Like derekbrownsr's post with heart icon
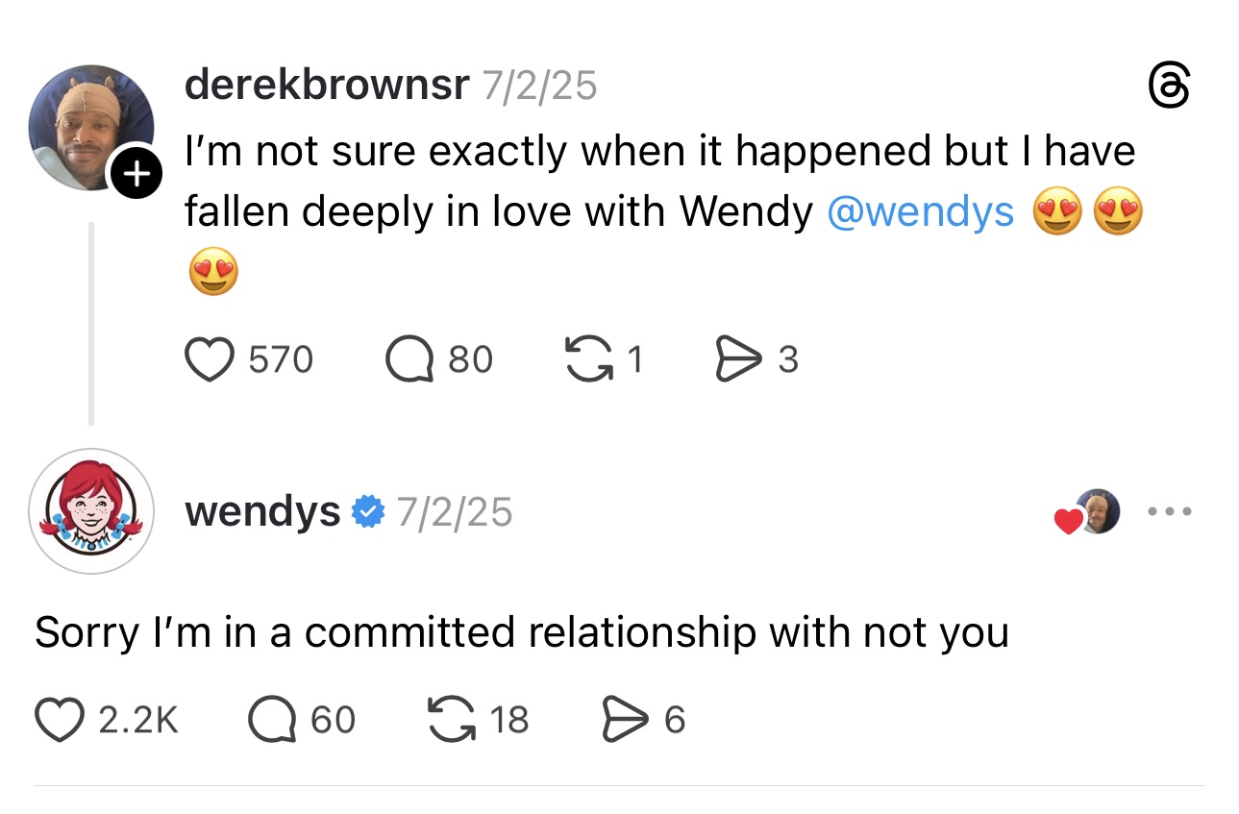This screenshot has width=1239, height=814. [x=211, y=359]
